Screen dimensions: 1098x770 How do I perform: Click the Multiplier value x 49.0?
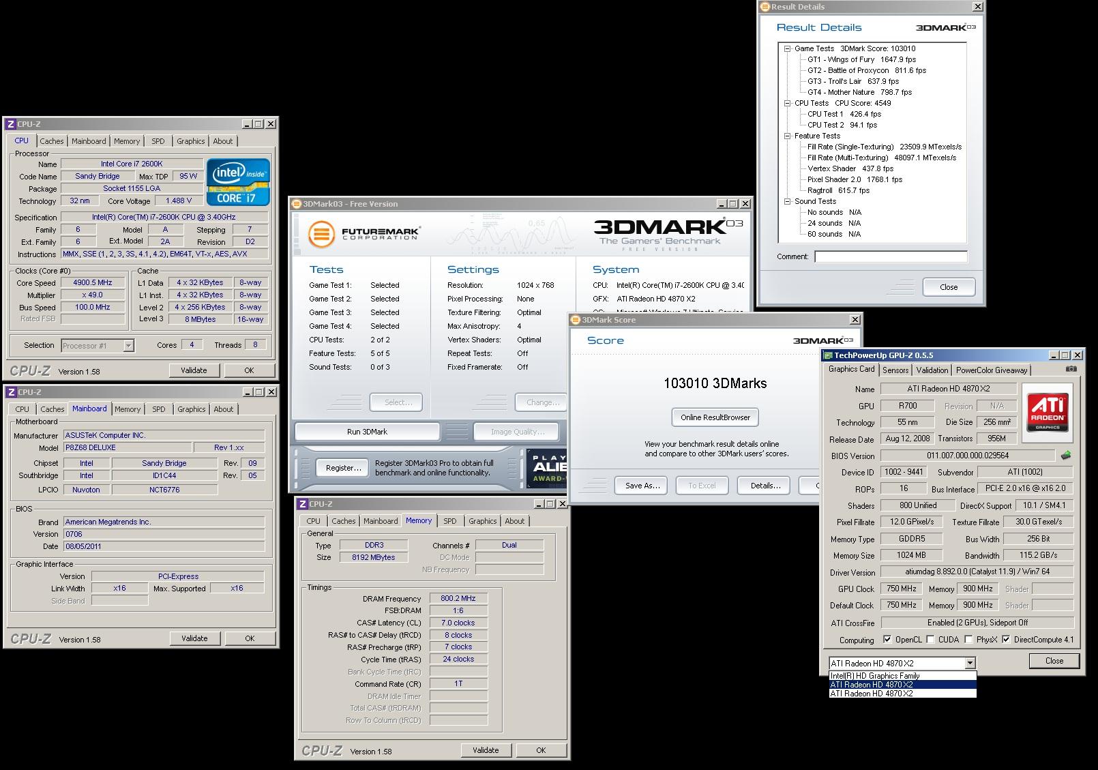tap(93, 295)
